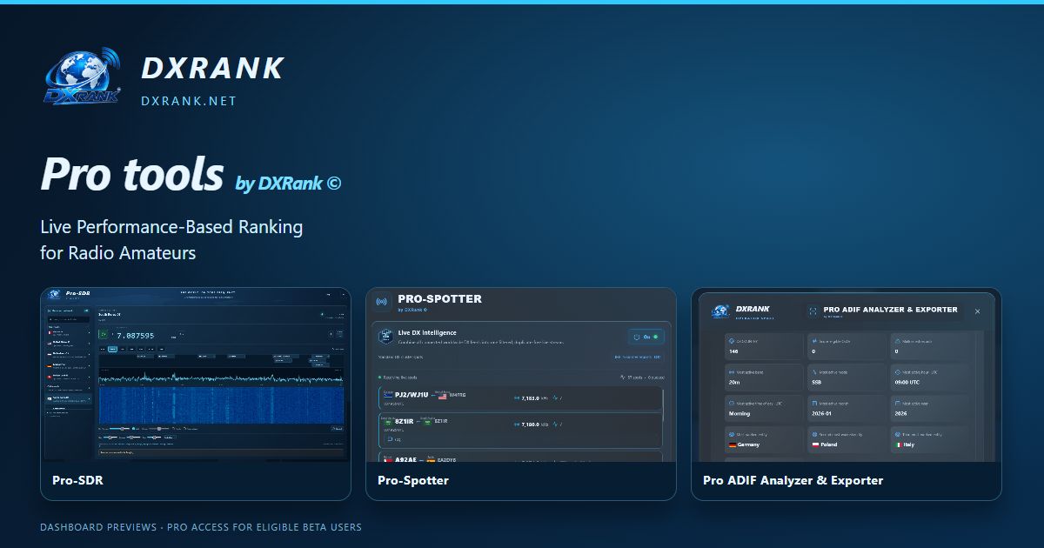This screenshot has height=548, width=1044.
Task: Click the Pro-SDR logo in preview header
Action: 53,294
